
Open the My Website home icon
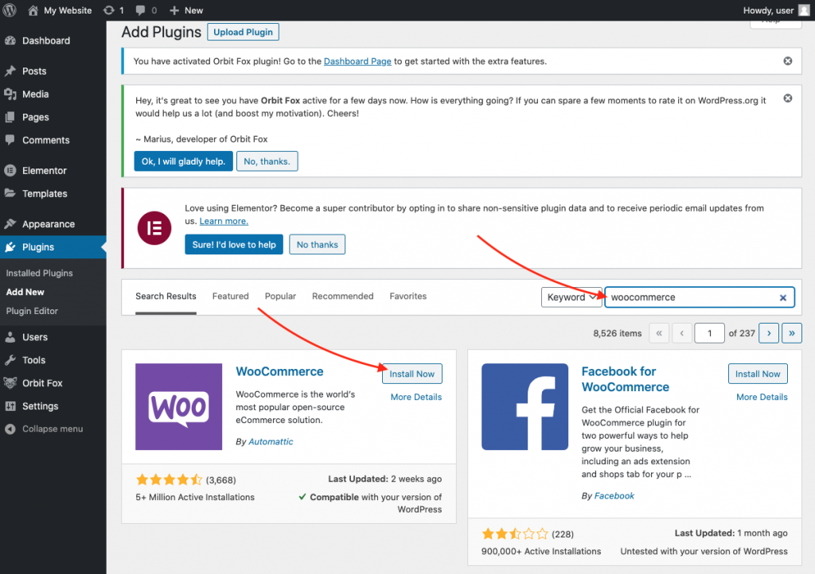coord(33,10)
